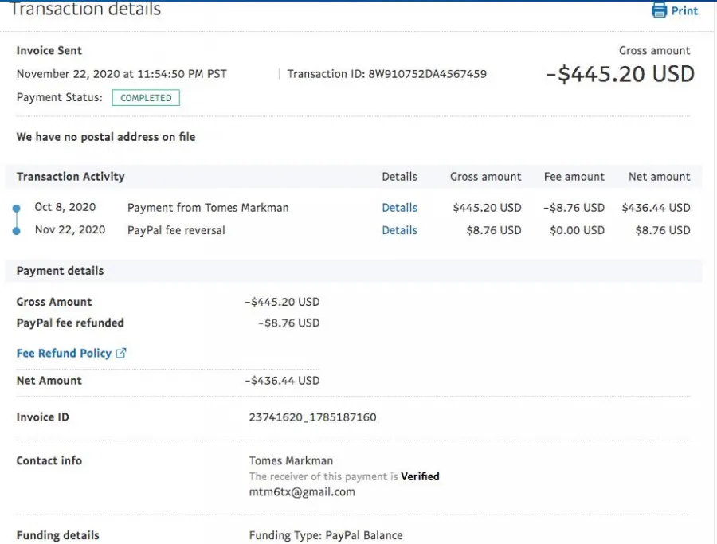Open Details for PayPal fee reversal
The width and height of the screenshot is (717, 544).
pos(399,230)
